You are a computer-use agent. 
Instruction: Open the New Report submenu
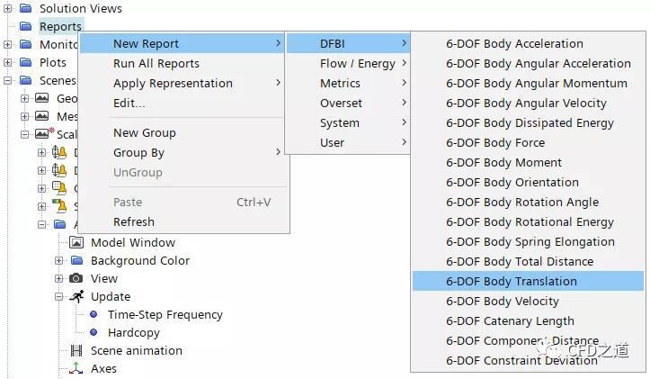pyautogui.click(x=183, y=43)
